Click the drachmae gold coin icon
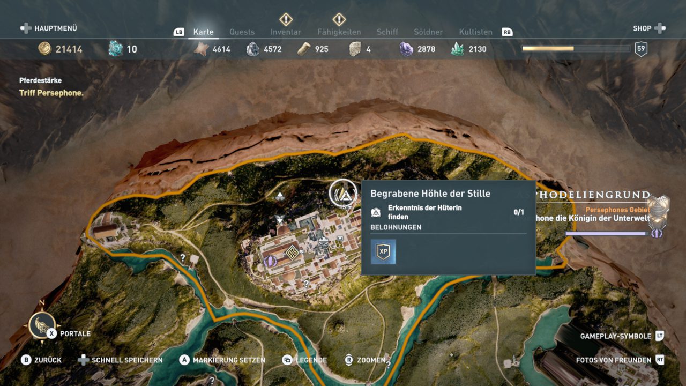The width and height of the screenshot is (686, 386). 44,49
